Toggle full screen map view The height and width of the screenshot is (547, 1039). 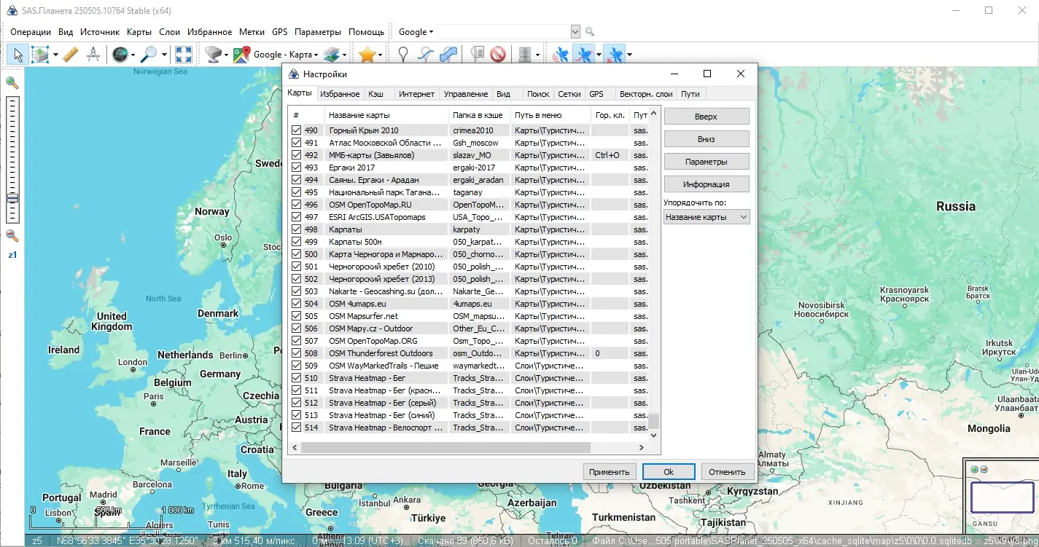(x=184, y=55)
